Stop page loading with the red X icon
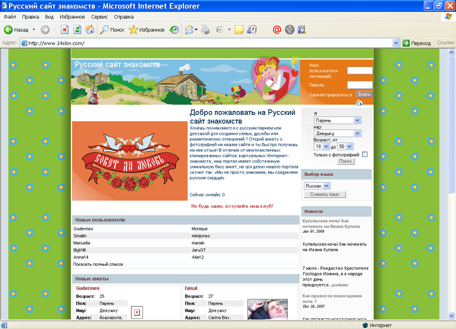456x329 pixels. pos(64,30)
